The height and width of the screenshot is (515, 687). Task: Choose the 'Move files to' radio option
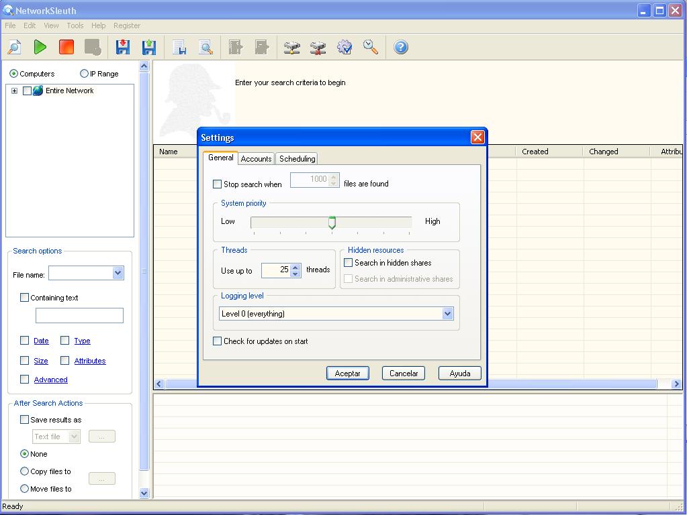[25, 489]
